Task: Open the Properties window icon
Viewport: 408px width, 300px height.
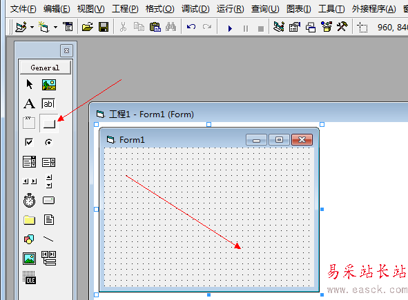Action: tap(295, 27)
